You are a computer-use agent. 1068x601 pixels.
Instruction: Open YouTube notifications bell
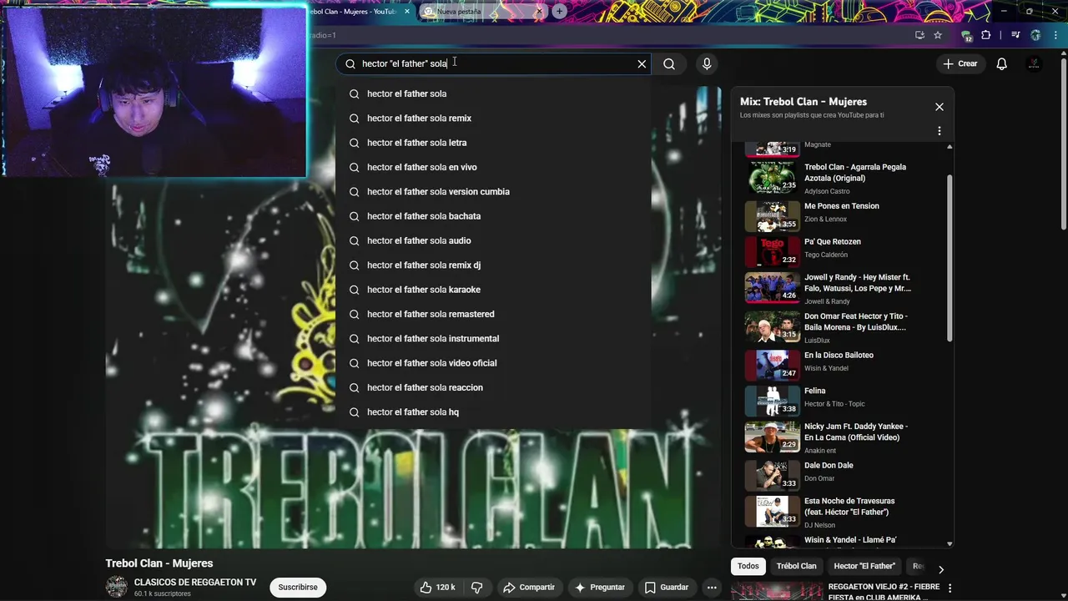coord(1002,63)
